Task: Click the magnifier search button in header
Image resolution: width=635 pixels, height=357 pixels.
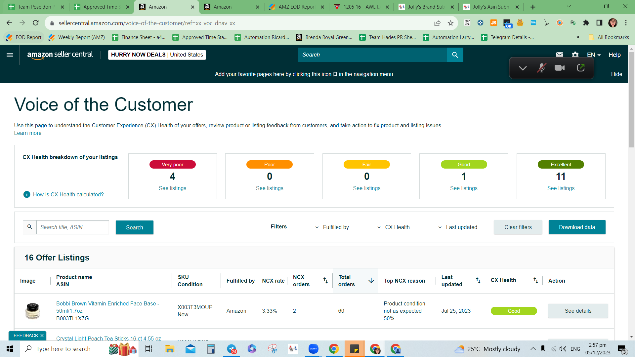Action: [x=455, y=55]
